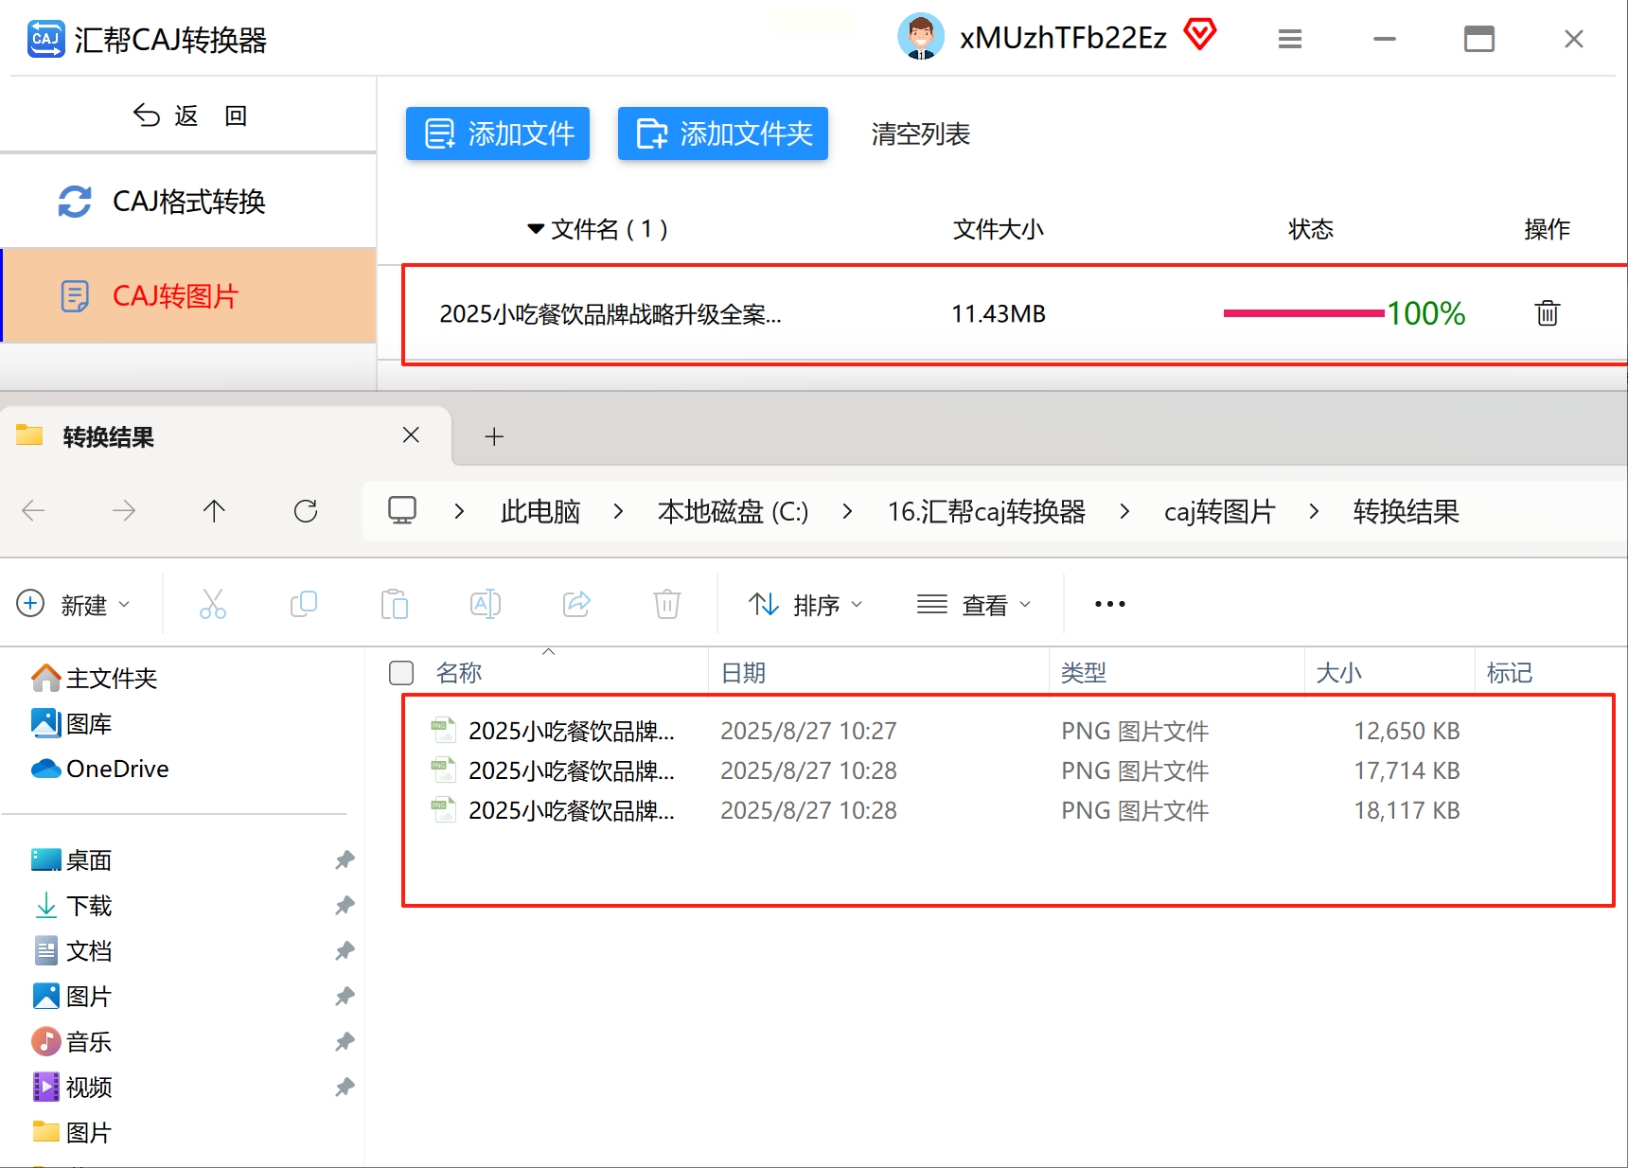The image size is (1628, 1168).
Task: Click the share icon in the Explorer toolbar
Action: (x=576, y=604)
